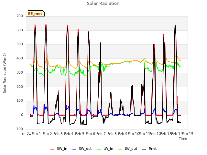Image resolution: width=207 pixels, height=155 pixels.
Task: Click the Time x-axis title
Action: tap(183, 139)
